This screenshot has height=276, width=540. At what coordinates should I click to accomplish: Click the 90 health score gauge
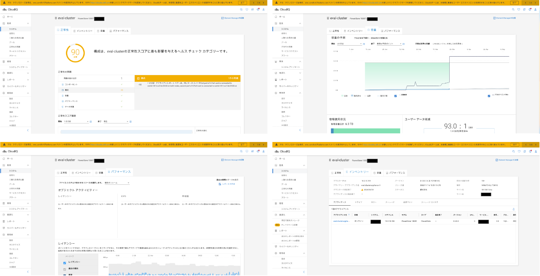[x=75, y=53]
